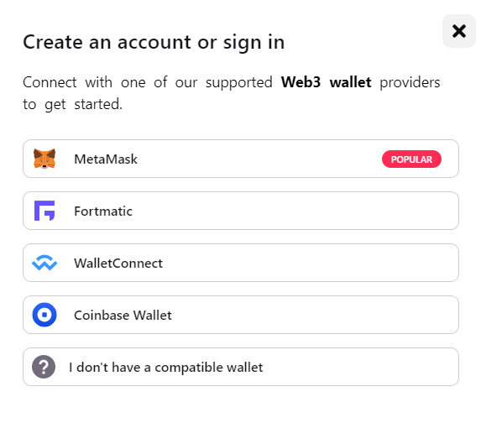Screen dimensions: 481x423
Task: Click the WalletConnect blue wave icon
Action: coord(44,263)
